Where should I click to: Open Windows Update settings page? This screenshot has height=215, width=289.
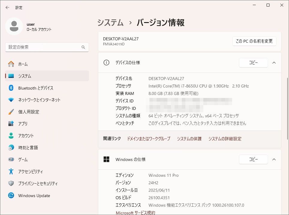coord(47,195)
